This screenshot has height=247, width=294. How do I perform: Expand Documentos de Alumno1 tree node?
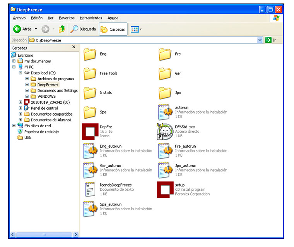click(21, 120)
